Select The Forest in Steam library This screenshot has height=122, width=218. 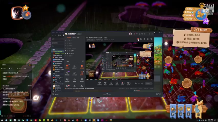coord(57,90)
